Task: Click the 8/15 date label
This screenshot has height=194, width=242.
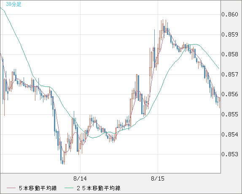Action: point(158,178)
